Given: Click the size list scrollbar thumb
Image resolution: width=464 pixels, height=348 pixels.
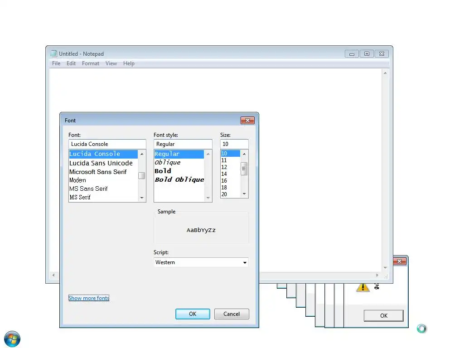Looking at the screenshot, I should [244, 169].
